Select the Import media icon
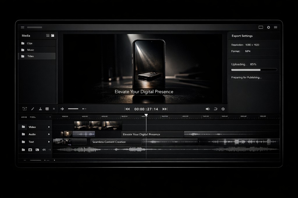Screen dimensions: 298x198 pyautogui.click(x=40, y=109)
